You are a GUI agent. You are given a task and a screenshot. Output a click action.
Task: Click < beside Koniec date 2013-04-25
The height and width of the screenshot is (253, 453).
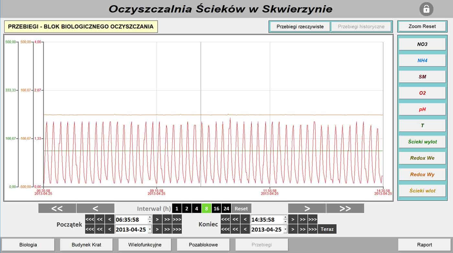point(245,229)
